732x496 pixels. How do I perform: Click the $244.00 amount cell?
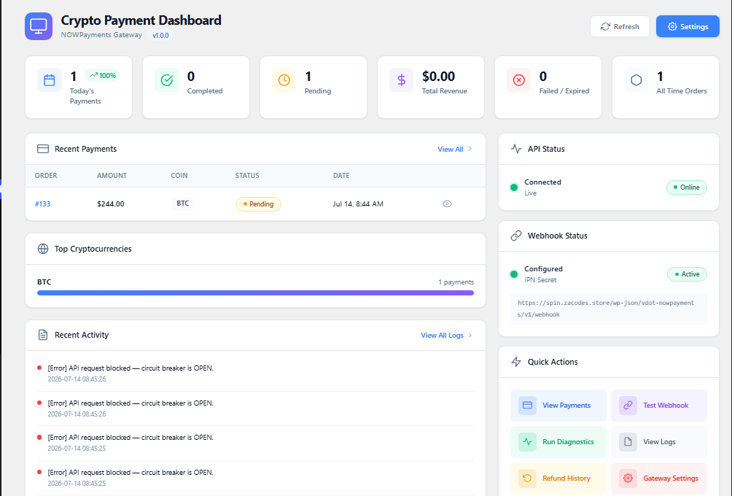pyautogui.click(x=111, y=204)
